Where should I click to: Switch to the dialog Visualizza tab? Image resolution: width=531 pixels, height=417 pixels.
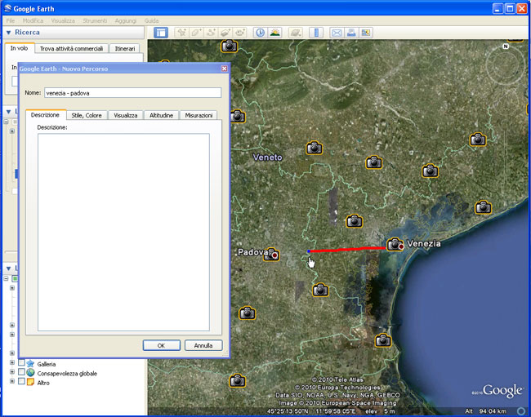pyautogui.click(x=126, y=115)
